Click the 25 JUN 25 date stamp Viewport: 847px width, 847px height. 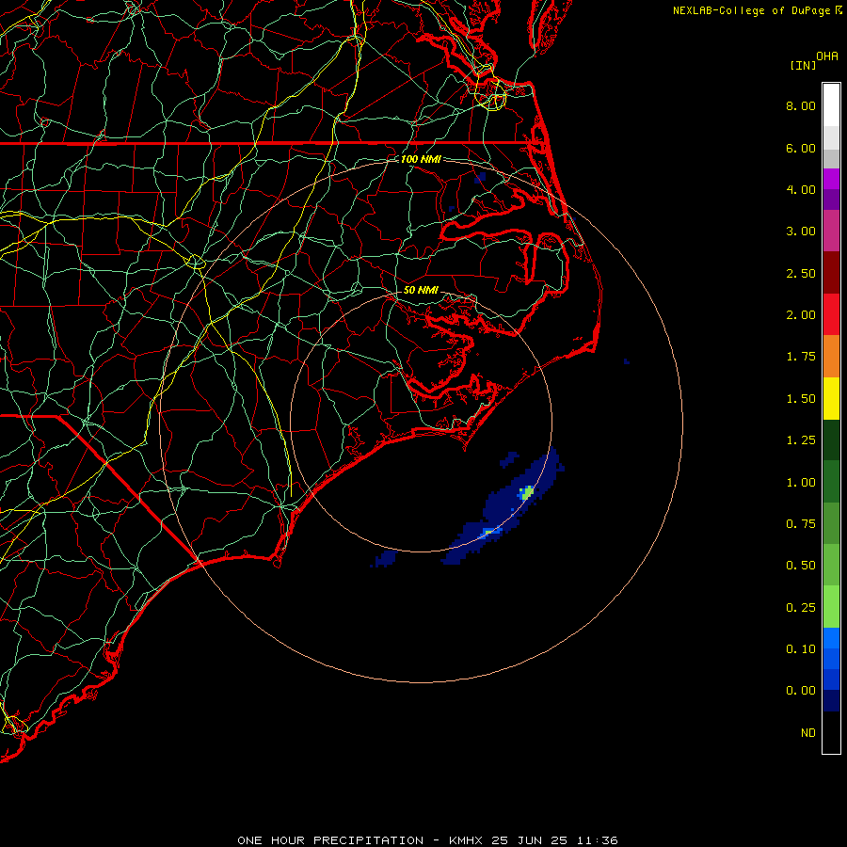point(529,840)
